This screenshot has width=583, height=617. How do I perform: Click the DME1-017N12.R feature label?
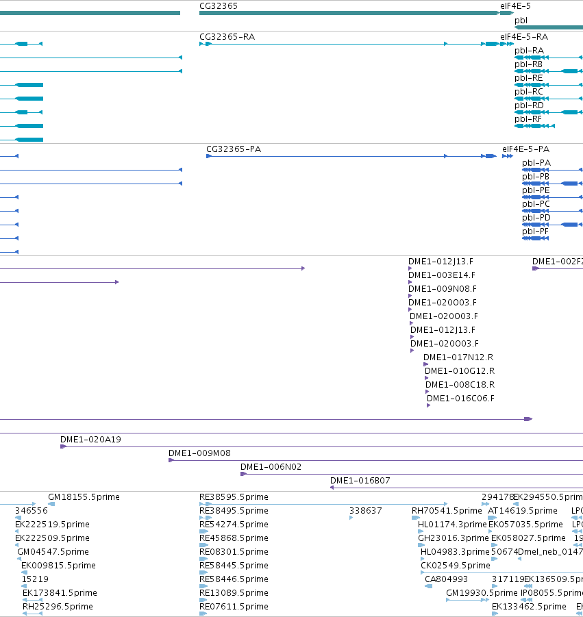[x=458, y=357]
